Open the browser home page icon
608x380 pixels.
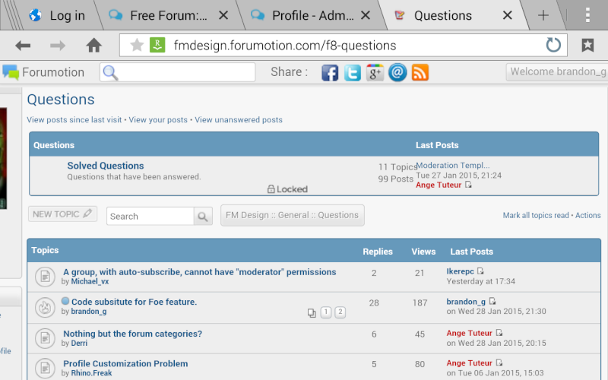click(x=93, y=46)
